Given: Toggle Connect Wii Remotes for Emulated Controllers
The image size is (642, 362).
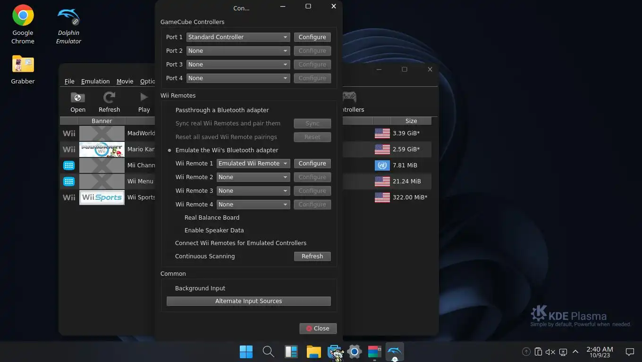Looking at the screenshot, I should 237,243.
